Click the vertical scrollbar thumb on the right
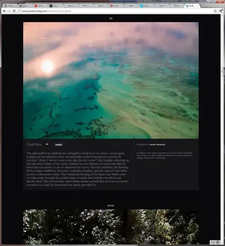Viewport: 225px width, 246px height. [x=222, y=72]
